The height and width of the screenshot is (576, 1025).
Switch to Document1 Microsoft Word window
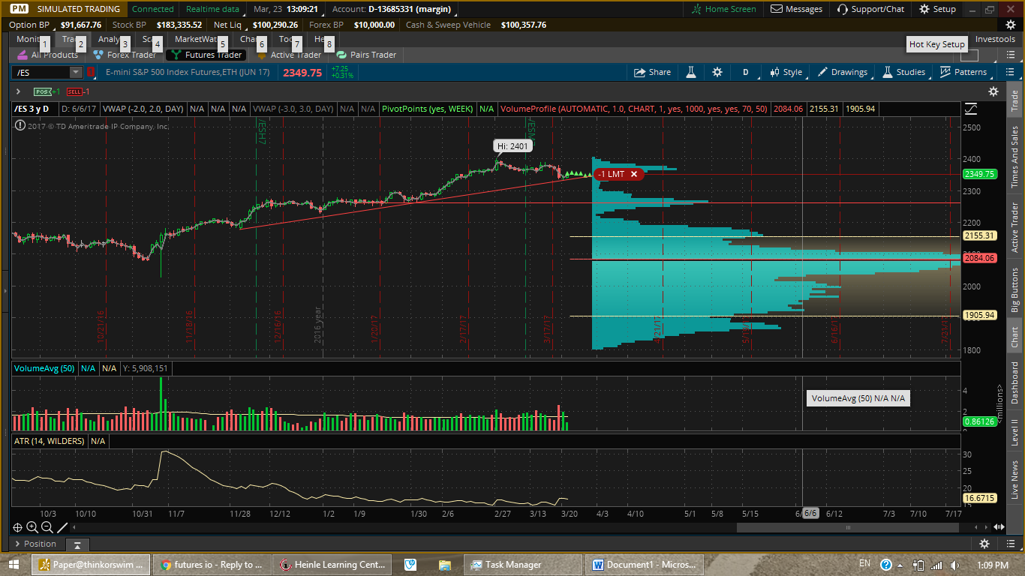pos(645,565)
